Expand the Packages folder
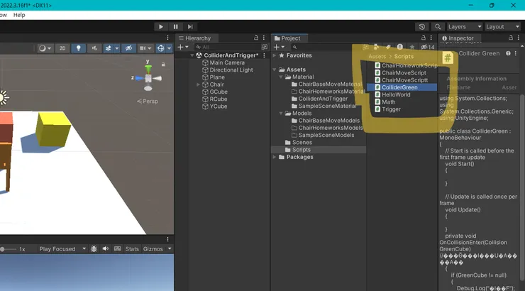525x291 pixels. [x=275, y=157]
